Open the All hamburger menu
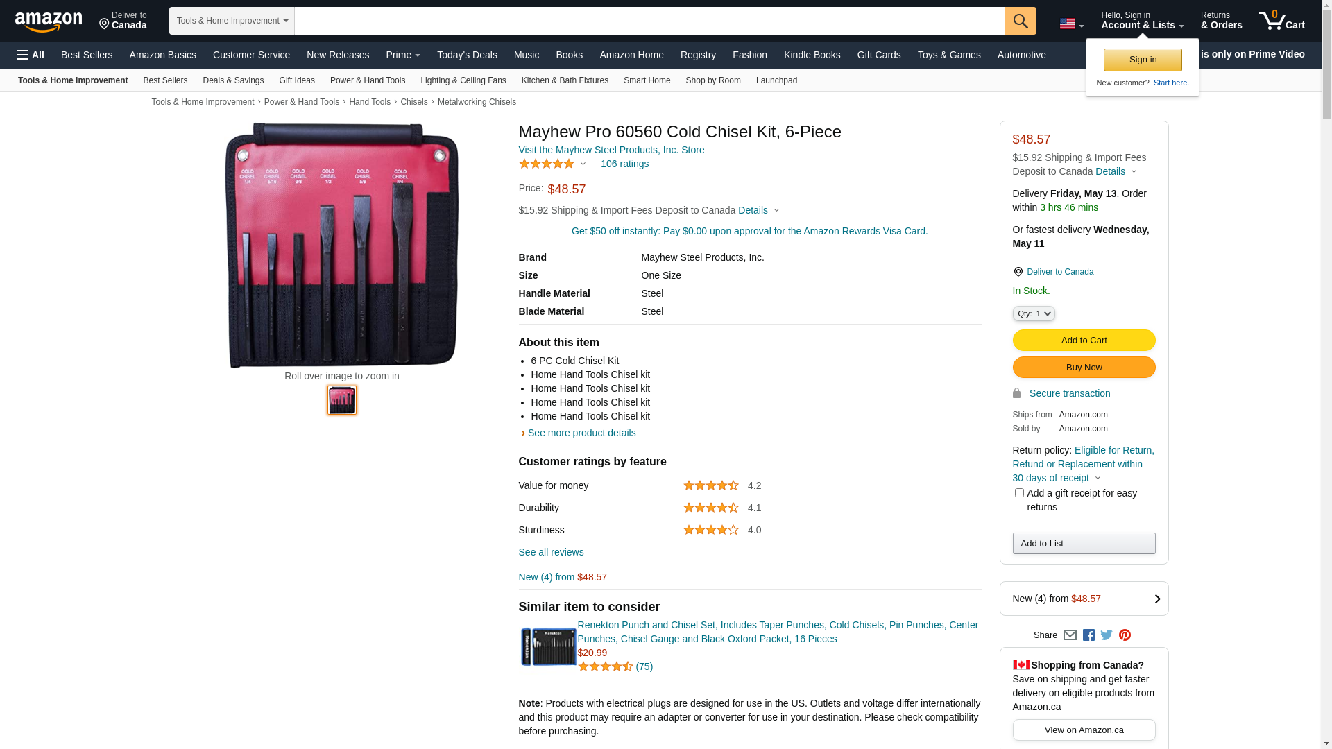Image resolution: width=1332 pixels, height=749 pixels. tap(31, 55)
